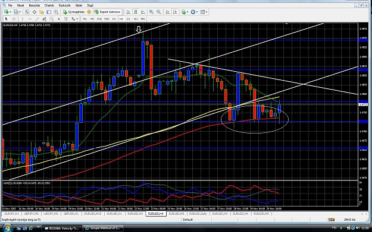Switch chart to bar chart type
The image size is (372, 232).
128,12
